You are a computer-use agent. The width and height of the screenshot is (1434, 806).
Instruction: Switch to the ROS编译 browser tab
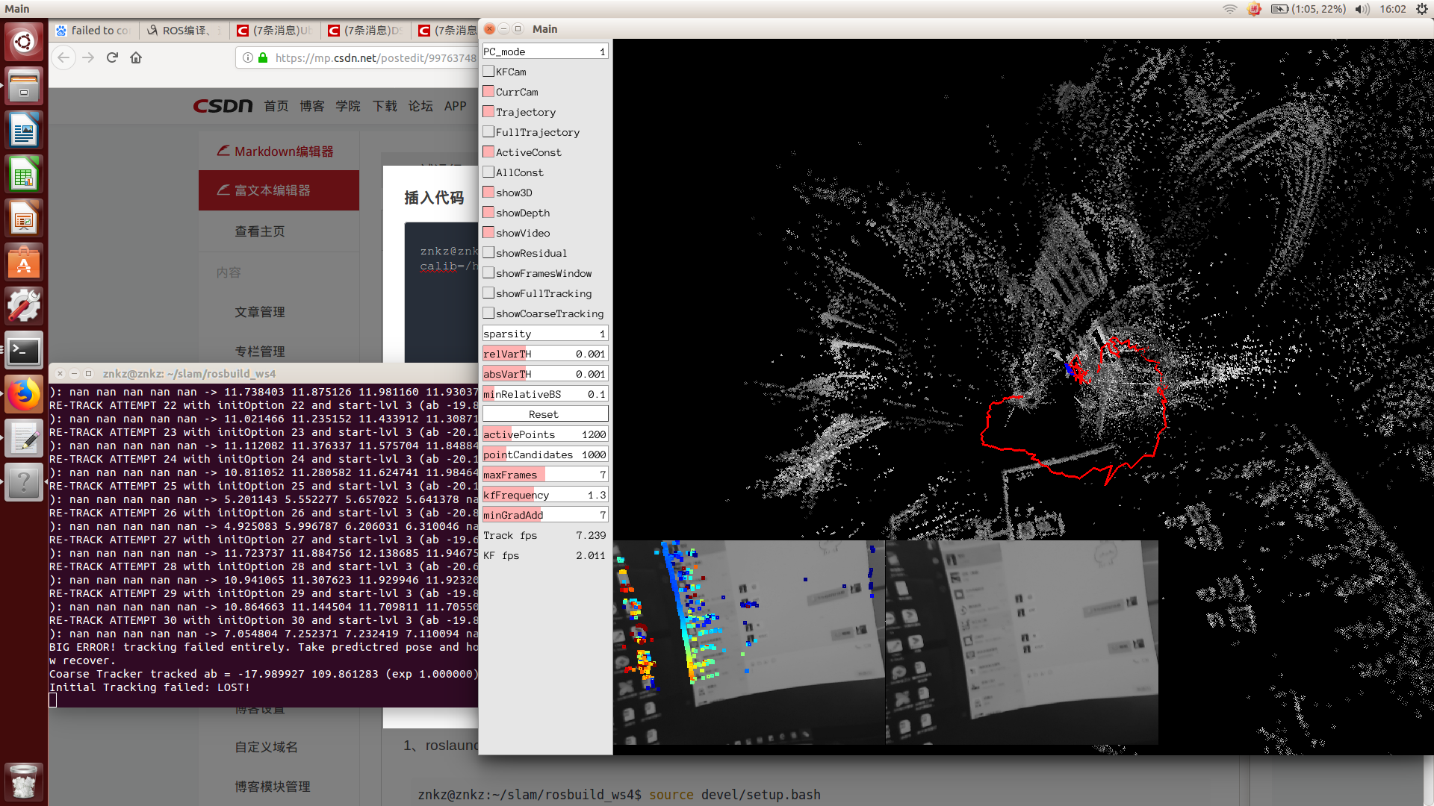184,31
